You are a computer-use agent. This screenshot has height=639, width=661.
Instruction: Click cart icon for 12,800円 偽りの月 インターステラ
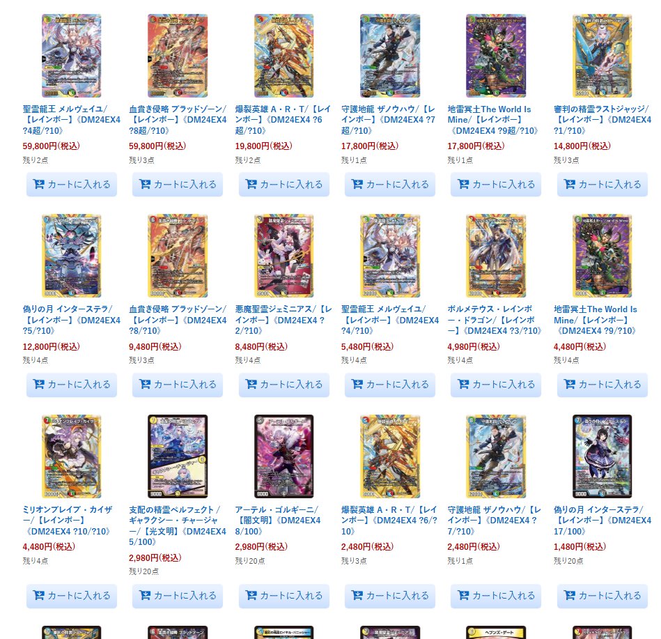(39, 384)
